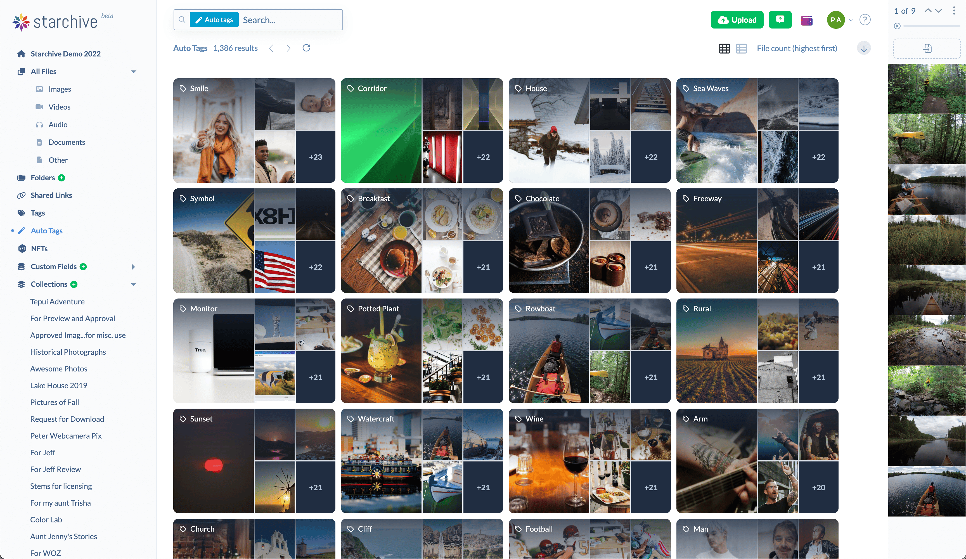
Task: Open the preview panel three-dot menu
Action: coord(954,11)
